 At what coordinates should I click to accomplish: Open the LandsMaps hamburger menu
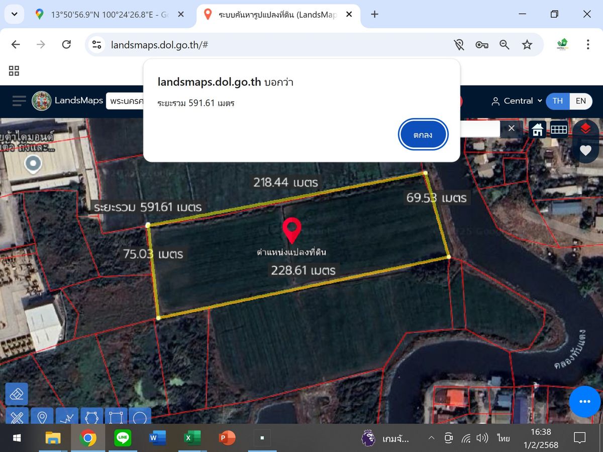coord(19,101)
